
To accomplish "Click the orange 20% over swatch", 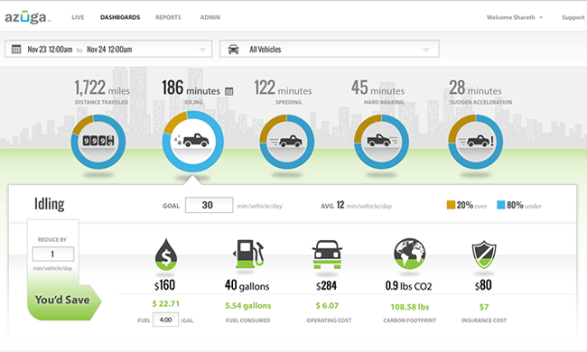I will pyautogui.click(x=451, y=205).
